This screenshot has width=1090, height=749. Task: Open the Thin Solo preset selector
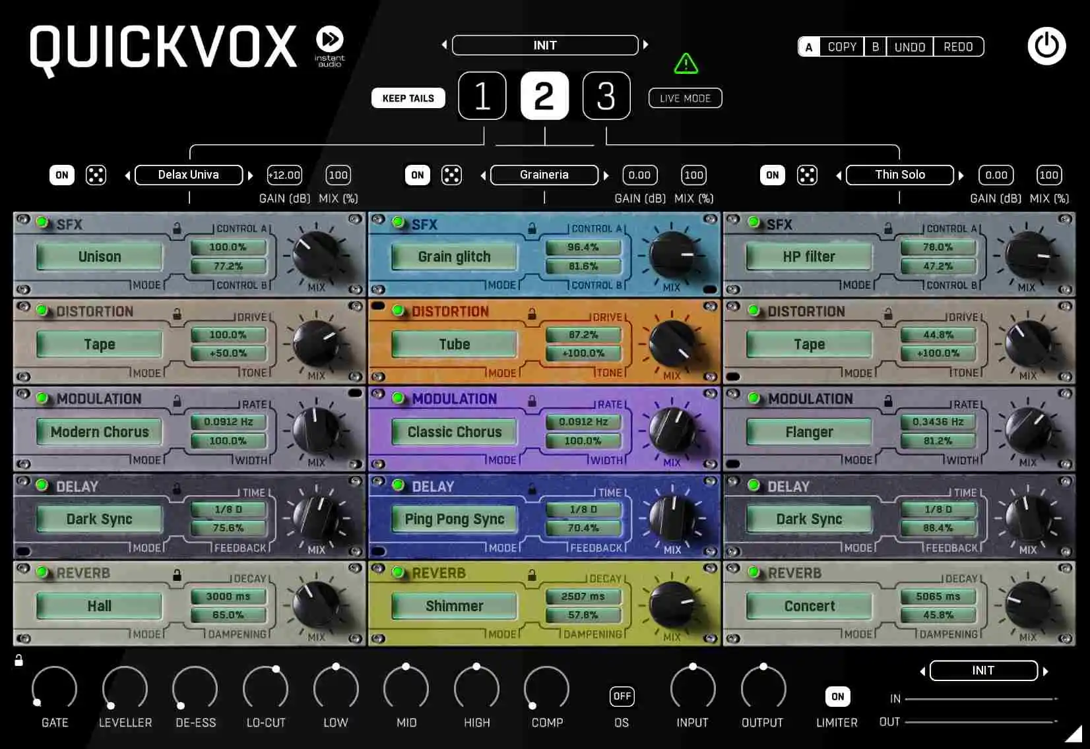(x=899, y=175)
